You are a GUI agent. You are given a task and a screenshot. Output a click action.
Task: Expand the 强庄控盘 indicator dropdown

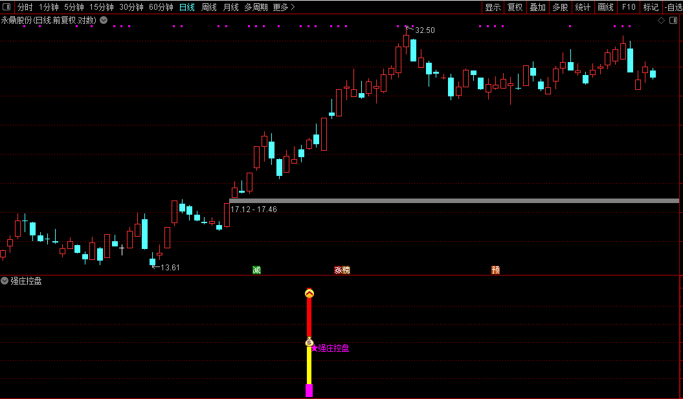(5, 281)
